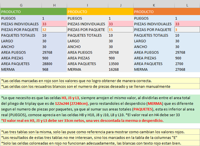Select column L header
This screenshot has height=146, width=200.
click(187, 5)
